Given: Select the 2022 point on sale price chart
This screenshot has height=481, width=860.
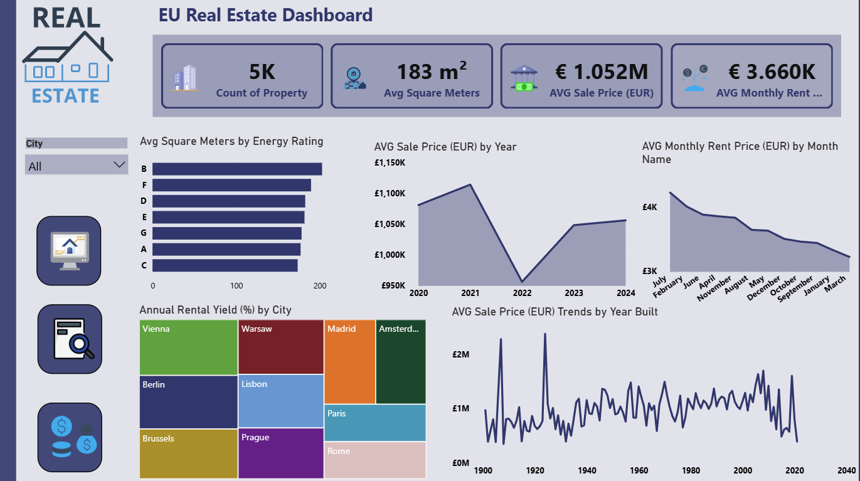Looking at the screenshot, I should [522, 282].
